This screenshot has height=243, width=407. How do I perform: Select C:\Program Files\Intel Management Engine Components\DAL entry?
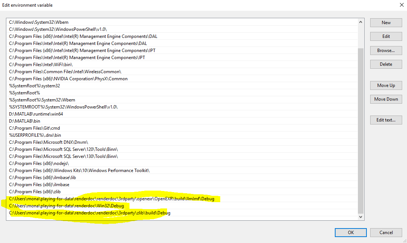coord(182,43)
